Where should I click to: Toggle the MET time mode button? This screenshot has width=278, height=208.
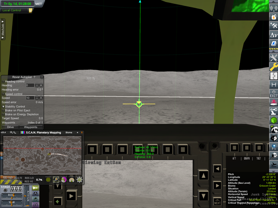(x=39, y=4)
